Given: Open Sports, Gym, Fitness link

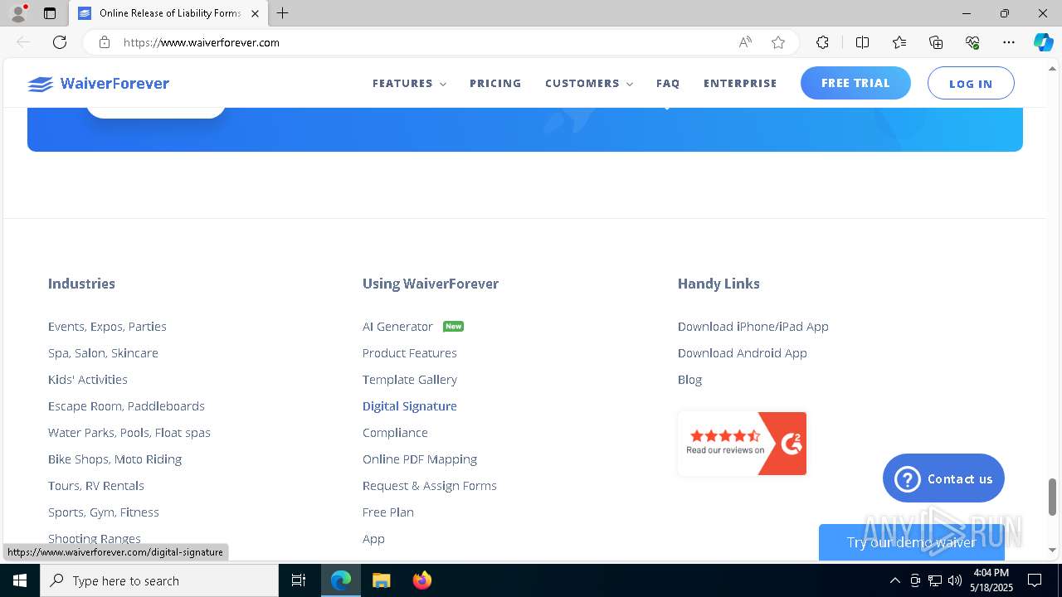Looking at the screenshot, I should click(x=104, y=512).
